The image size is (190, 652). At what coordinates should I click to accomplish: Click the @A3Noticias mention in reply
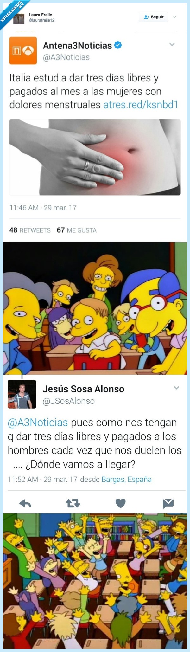[x=38, y=423]
